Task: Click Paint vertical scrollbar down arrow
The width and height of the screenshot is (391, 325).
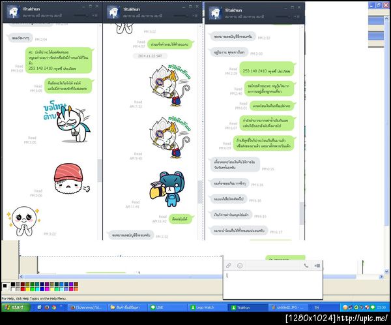Action: coord(386,271)
